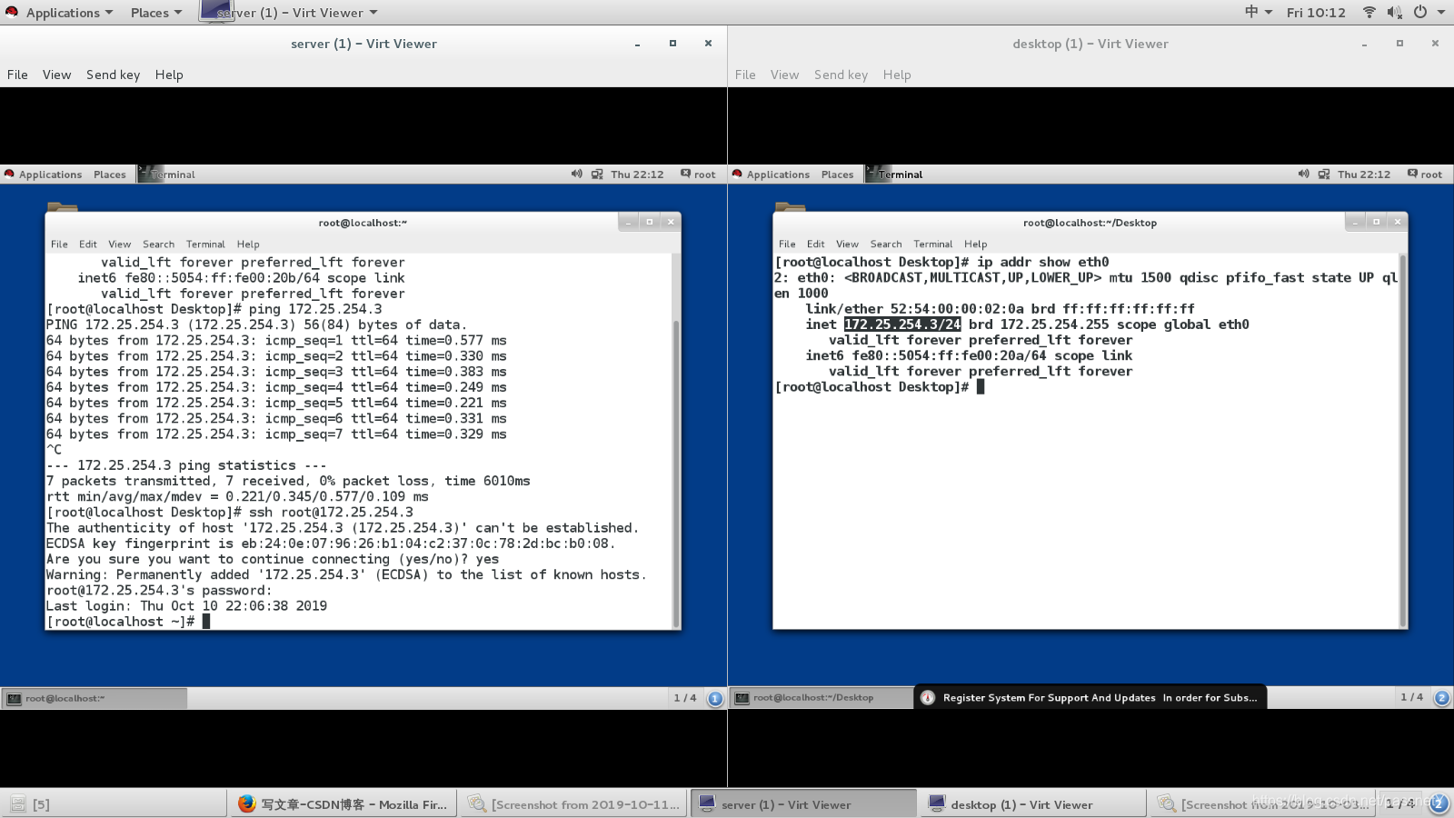Open Search menu in desktop guest terminal
1454x818 pixels.
coord(886,244)
